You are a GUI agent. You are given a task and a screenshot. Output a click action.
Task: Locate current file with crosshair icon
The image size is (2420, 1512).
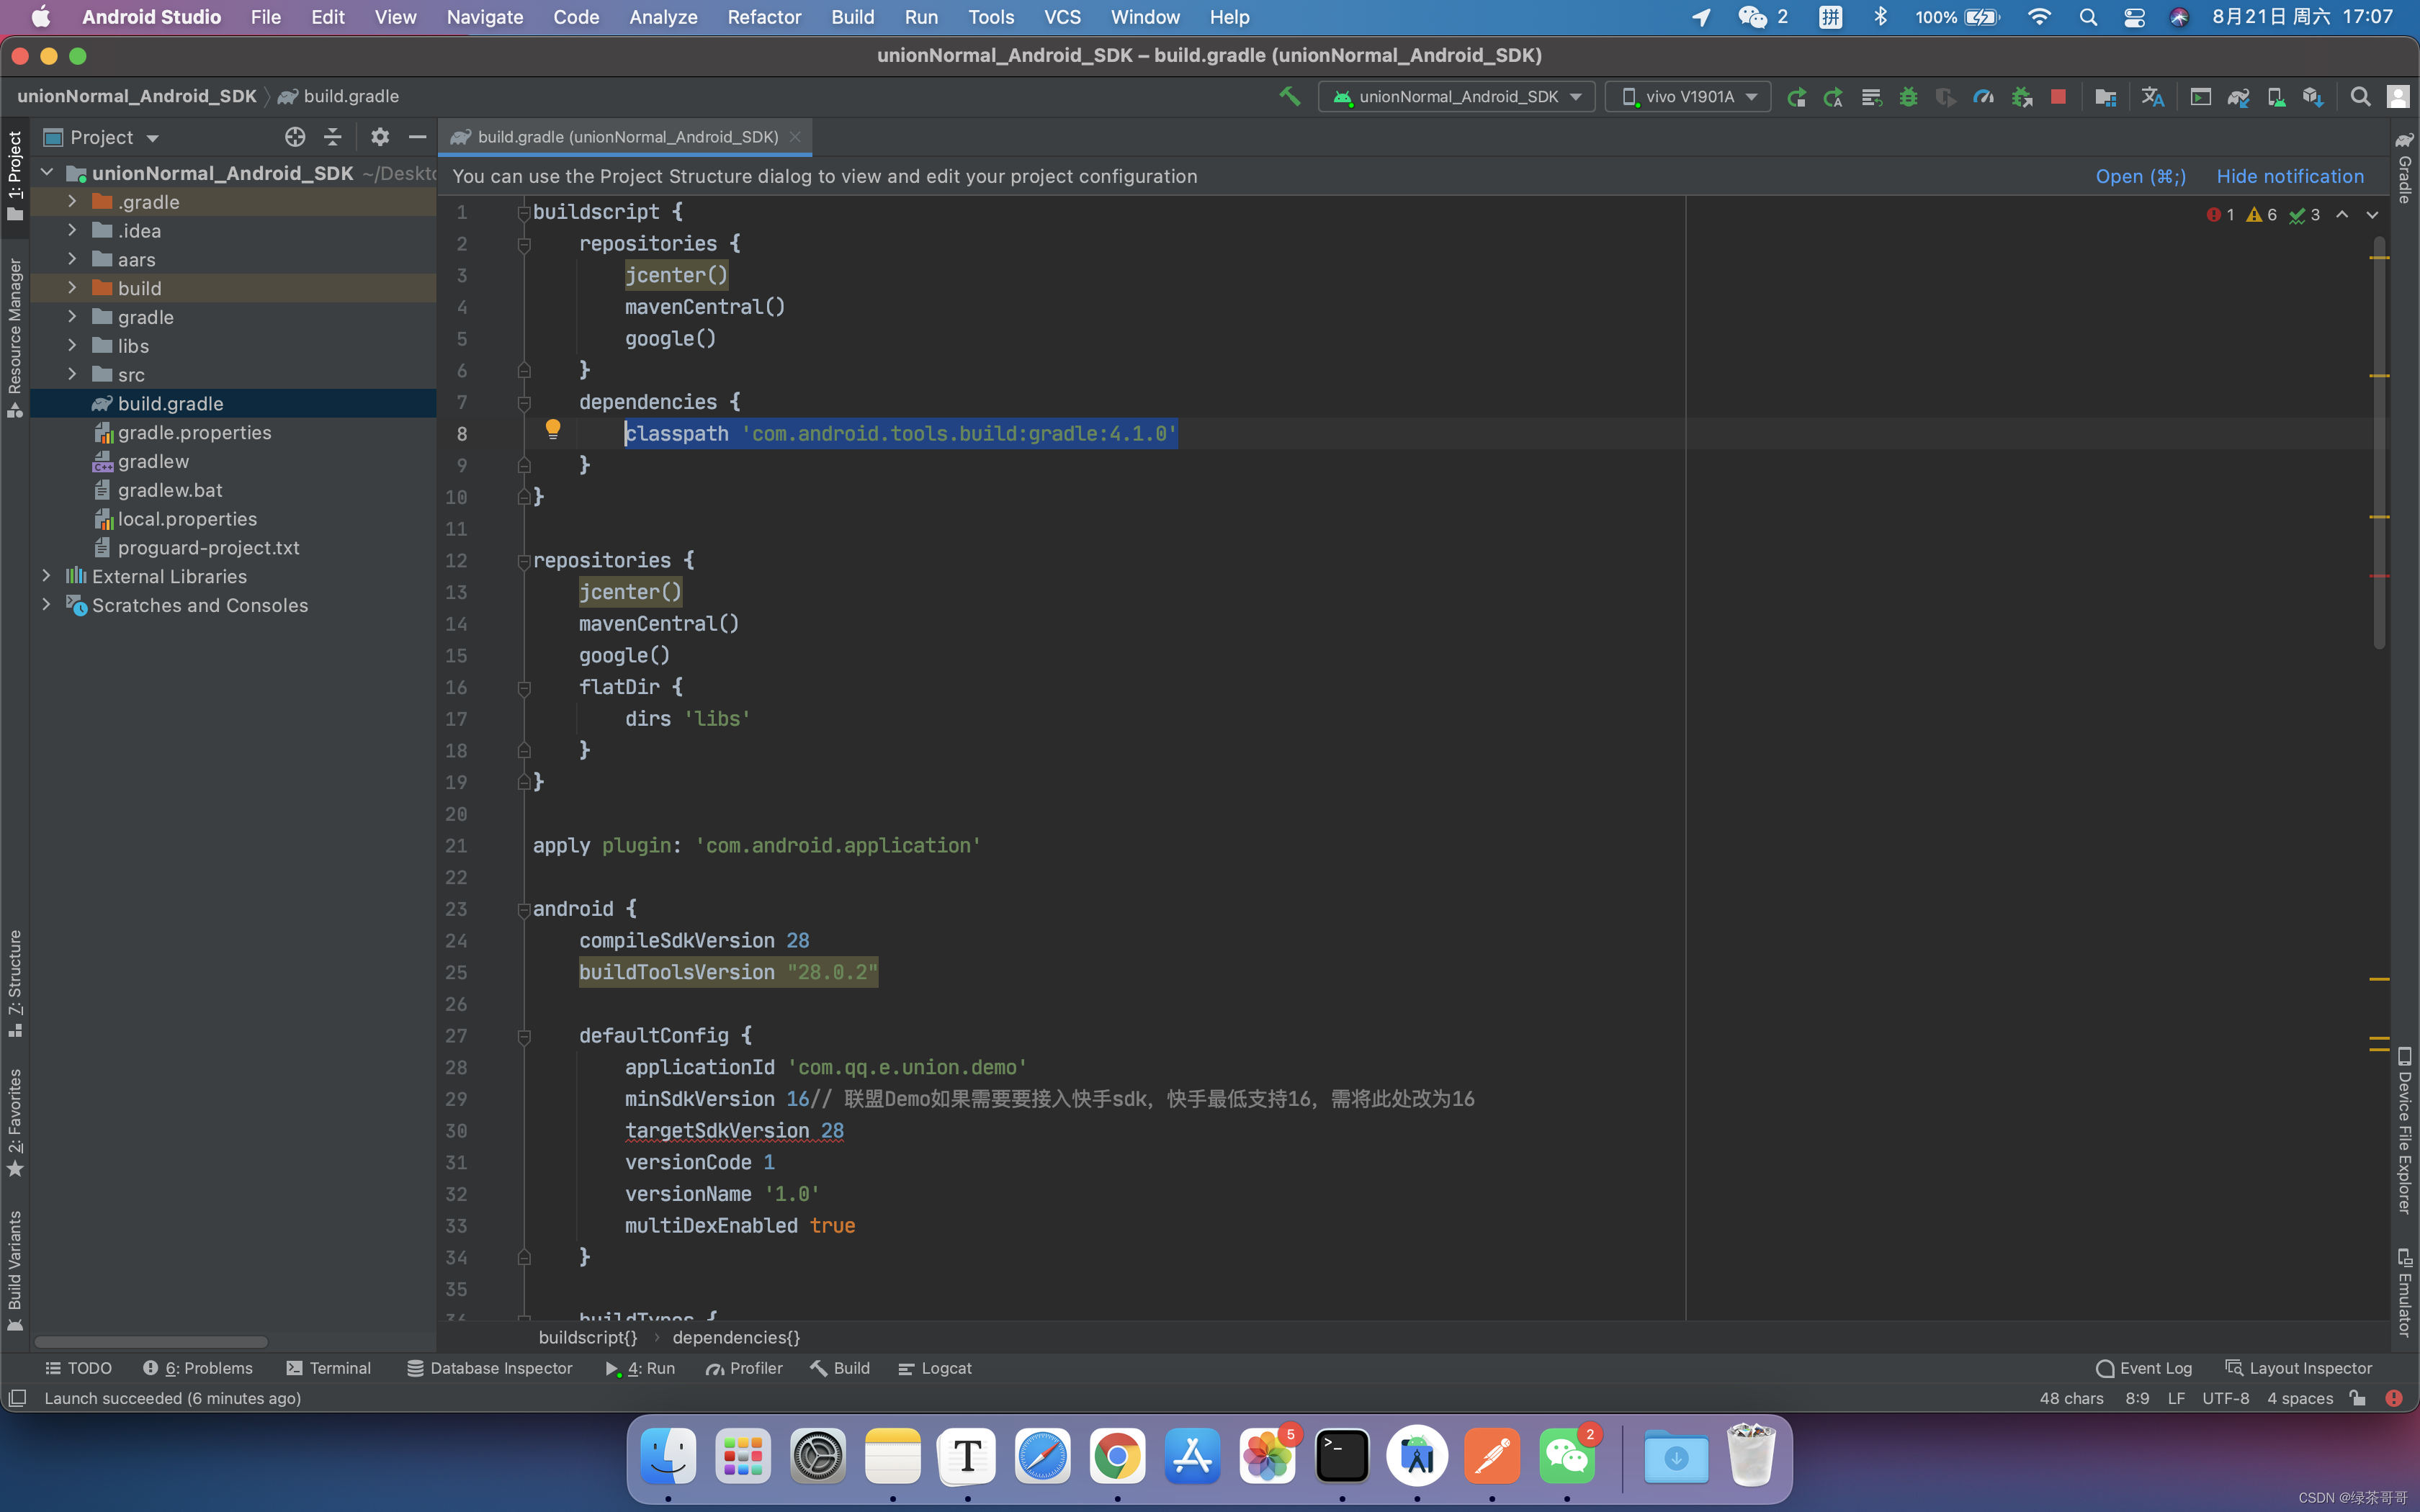(294, 137)
